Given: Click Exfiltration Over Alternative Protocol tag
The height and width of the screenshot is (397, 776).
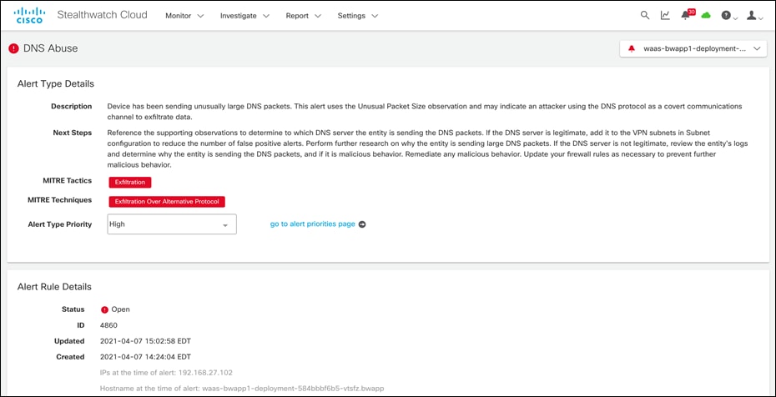Looking at the screenshot, I should click(x=167, y=201).
